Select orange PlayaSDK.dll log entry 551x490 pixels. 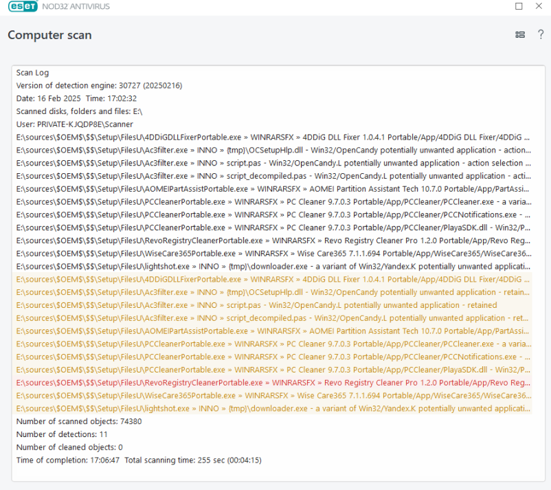(273, 370)
